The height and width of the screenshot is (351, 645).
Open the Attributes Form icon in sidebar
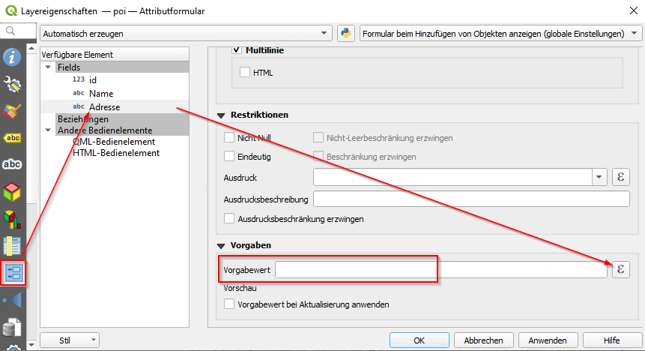(13, 272)
